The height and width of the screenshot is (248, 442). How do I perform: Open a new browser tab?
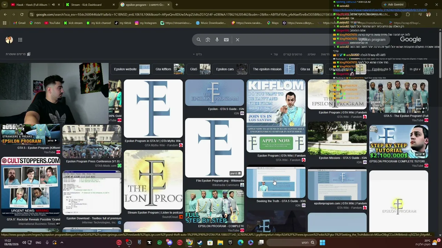(177, 5)
